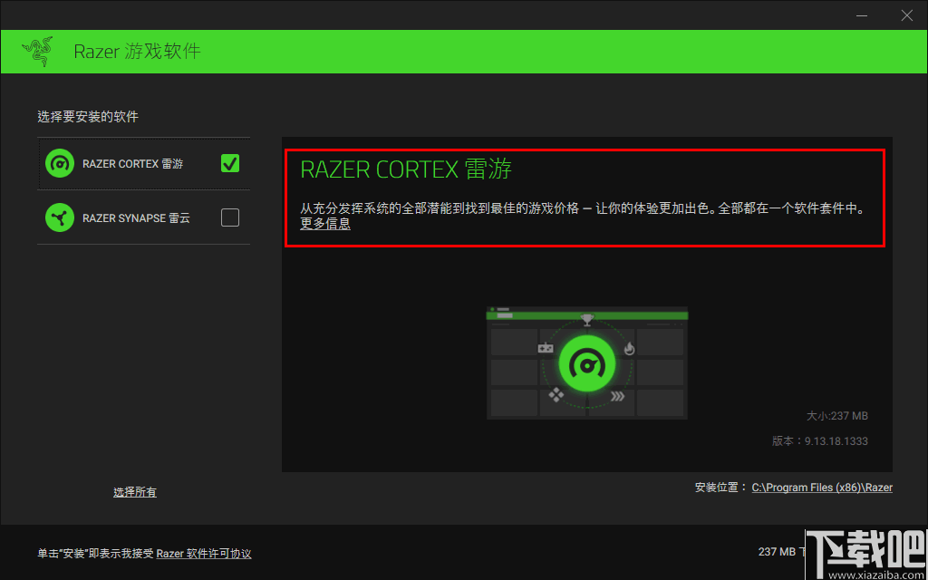This screenshot has height=580, width=928.
Task: Select the gamepad icon in the preview image
Action: (x=546, y=348)
